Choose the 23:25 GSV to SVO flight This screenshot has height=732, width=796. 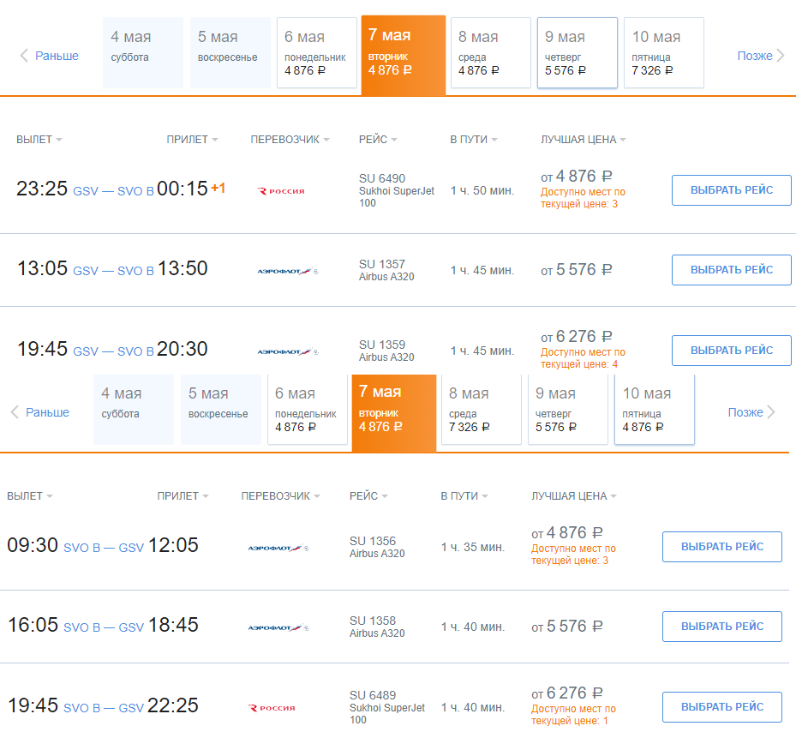click(x=731, y=190)
